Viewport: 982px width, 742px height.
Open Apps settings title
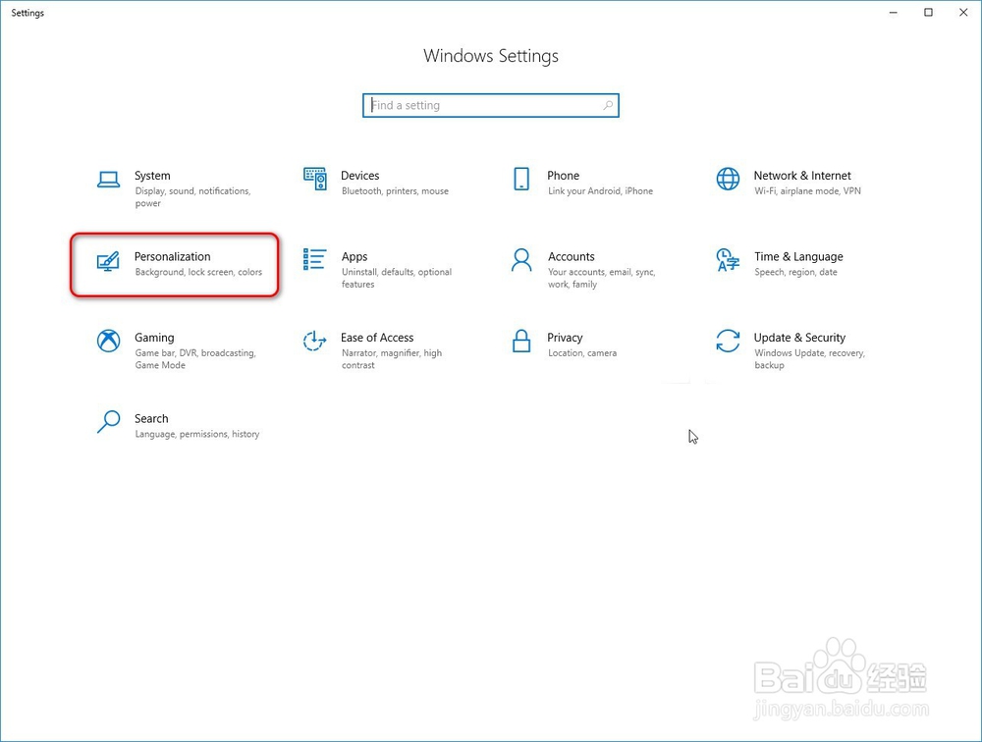355,257
